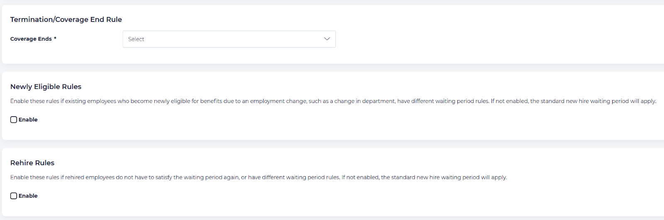Click the Enable label under Newly Eligible Rules
Viewport: 664px width, 220px height.
[28, 120]
